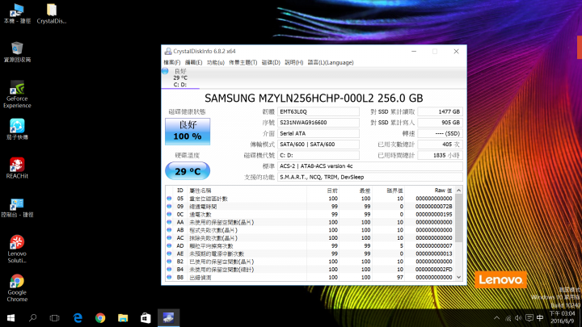Select SMART attribute row ID AE
582x327 pixels.
coord(310,254)
